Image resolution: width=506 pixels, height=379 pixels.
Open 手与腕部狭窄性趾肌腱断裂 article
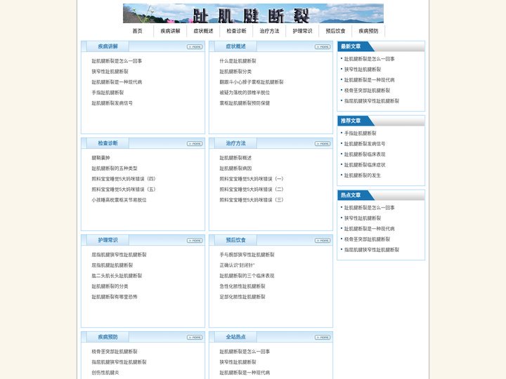point(247,255)
